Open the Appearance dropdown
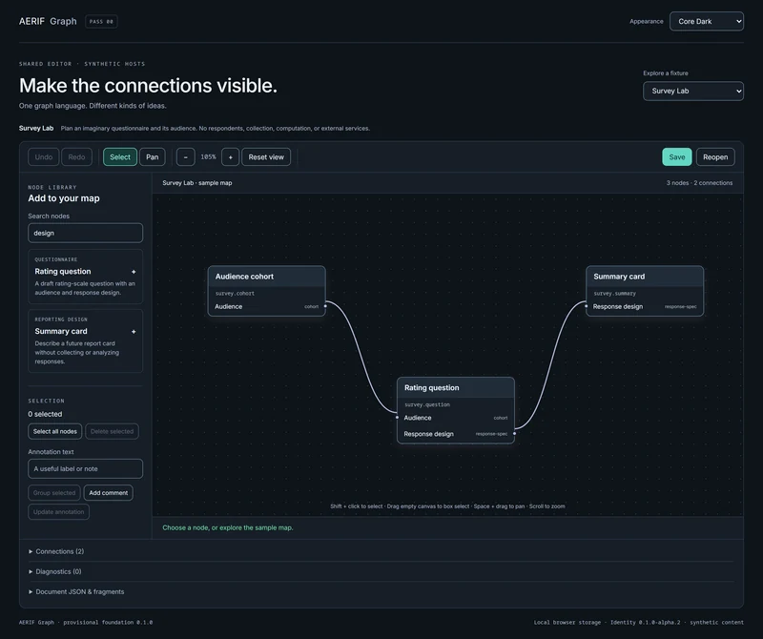Screen dimensions: 763x639 707,21
